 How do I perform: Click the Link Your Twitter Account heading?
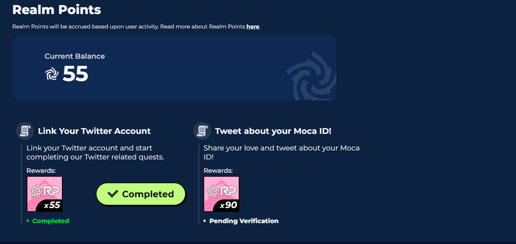point(94,131)
